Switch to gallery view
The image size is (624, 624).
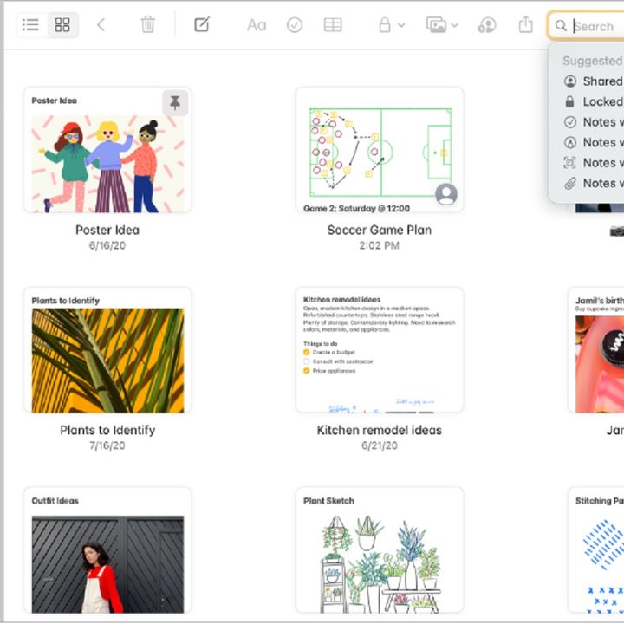(62, 25)
